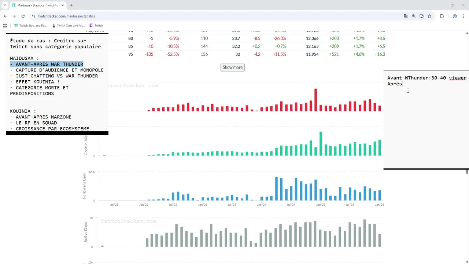Click the Jan'23 axis label

click(203, 205)
